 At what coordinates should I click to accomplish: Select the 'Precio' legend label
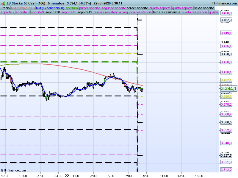[x=5, y=8]
